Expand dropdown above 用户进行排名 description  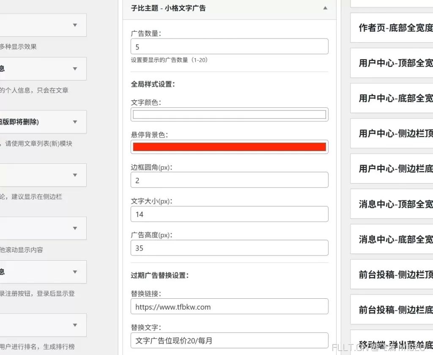coord(44,325)
